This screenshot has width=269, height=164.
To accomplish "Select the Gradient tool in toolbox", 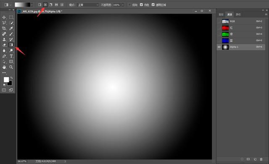I will tap(11, 45).
